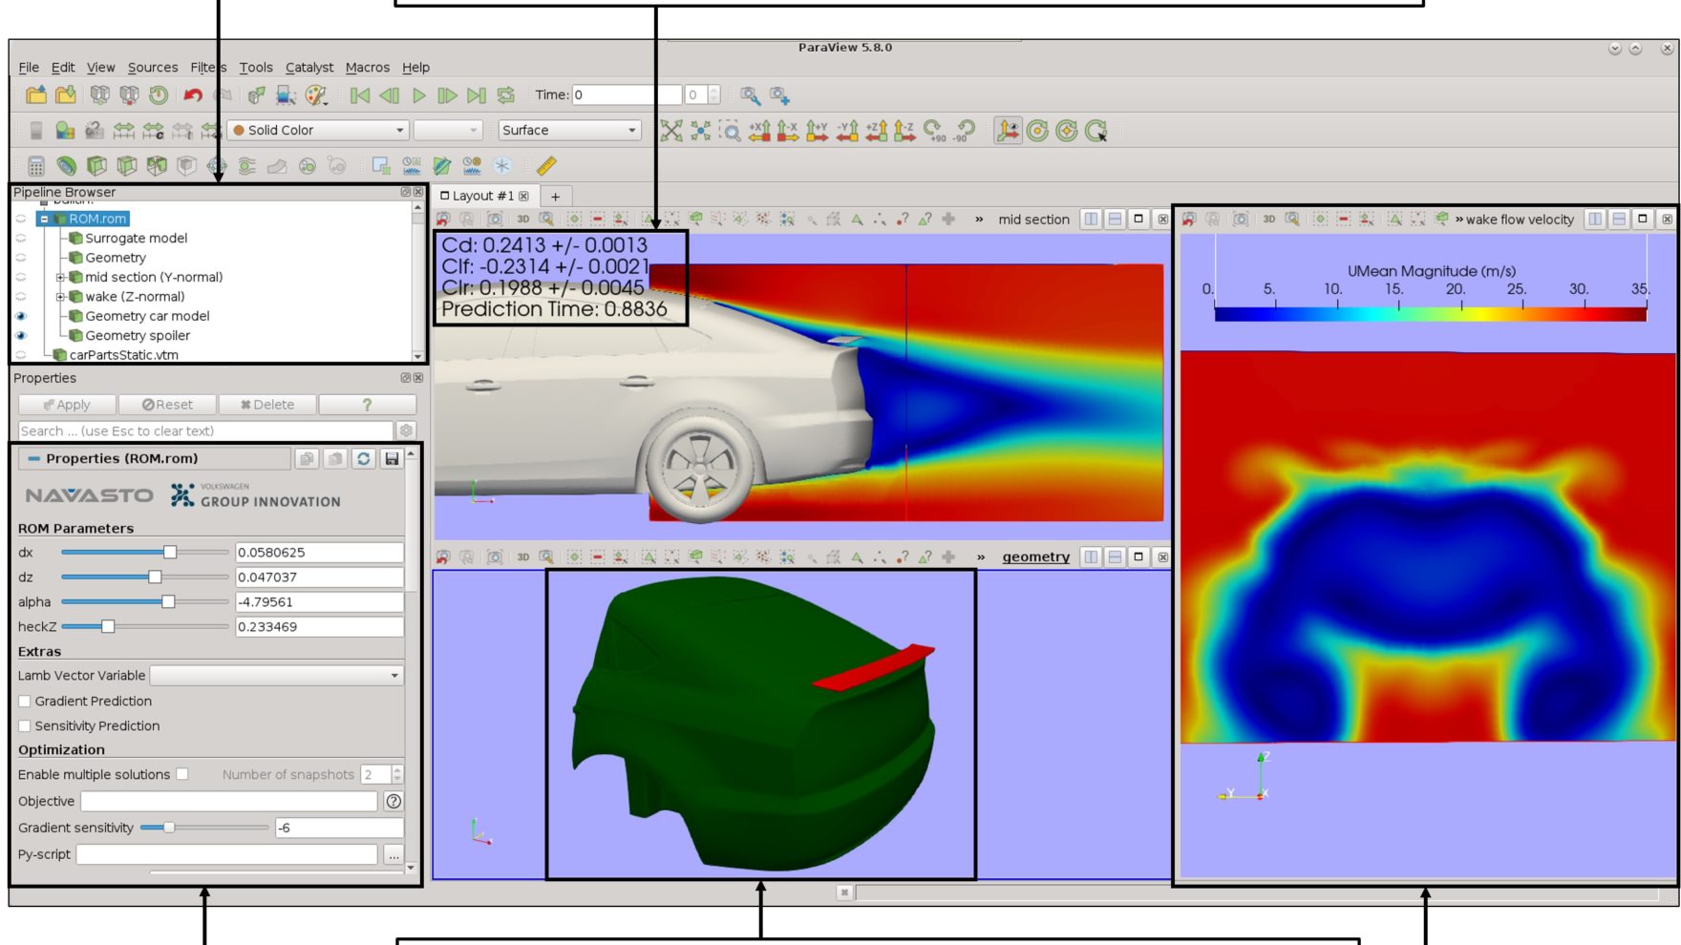The height and width of the screenshot is (945, 1681).
Task: Toggle ROM.rom eye visibility icon
Action: coord(21,219)
